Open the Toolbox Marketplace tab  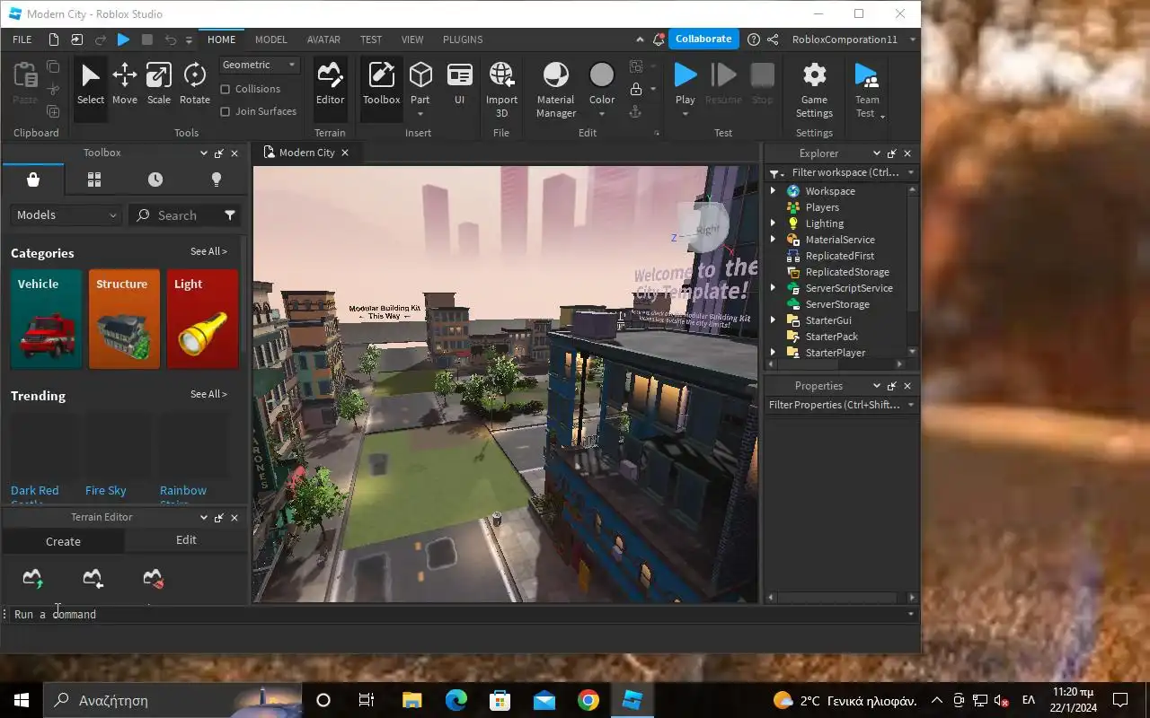click(x=33, y=179)
